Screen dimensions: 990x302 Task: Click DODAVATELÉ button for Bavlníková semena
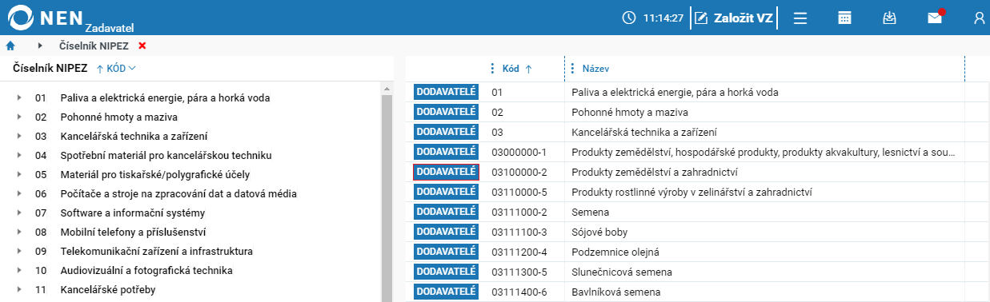[446, 292]
